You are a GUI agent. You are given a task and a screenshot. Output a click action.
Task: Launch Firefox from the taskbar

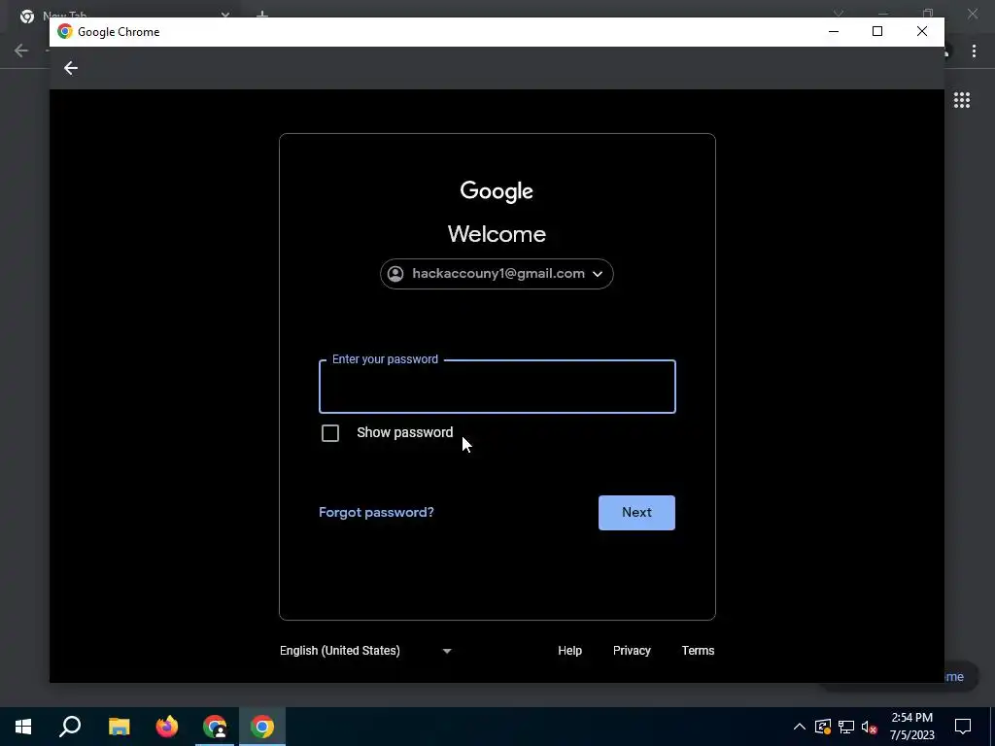(167, 727)
